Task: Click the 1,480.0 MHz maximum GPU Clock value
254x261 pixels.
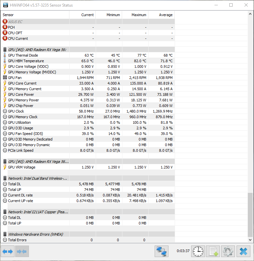Action: coord(136,111)
